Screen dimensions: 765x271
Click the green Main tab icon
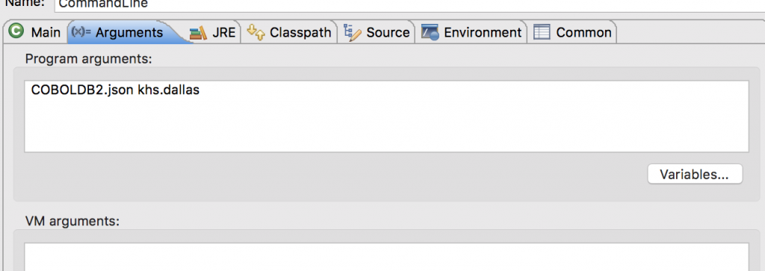pos(16,32)
